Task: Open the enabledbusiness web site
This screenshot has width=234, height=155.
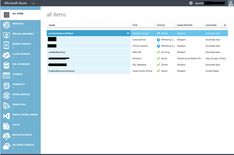Action: tap(57, 52)
